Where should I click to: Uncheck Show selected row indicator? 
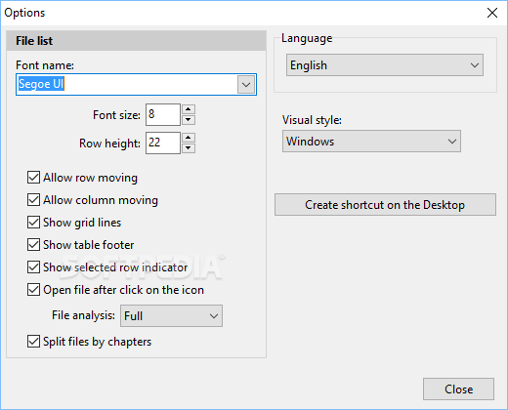coord(33,267)
